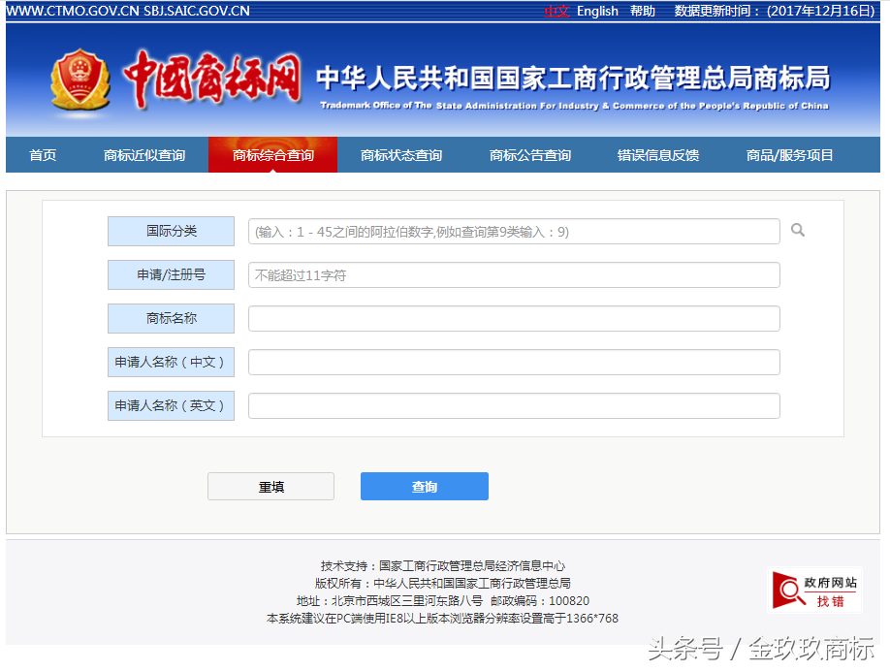Click the 申请/注册号 application number input field
Image resolution: width=890 pixels, height=671 pixels.
514,274
